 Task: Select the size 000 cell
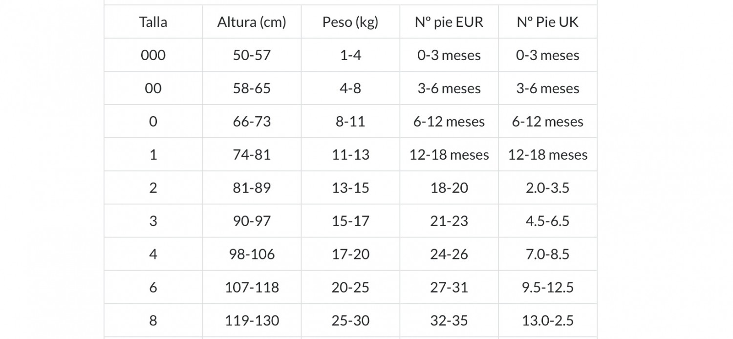coord(153,55)
